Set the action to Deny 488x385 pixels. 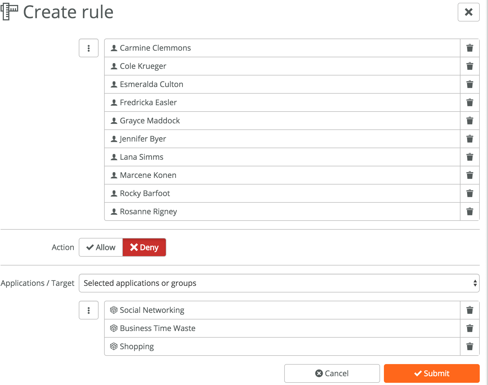coord(144,247)
